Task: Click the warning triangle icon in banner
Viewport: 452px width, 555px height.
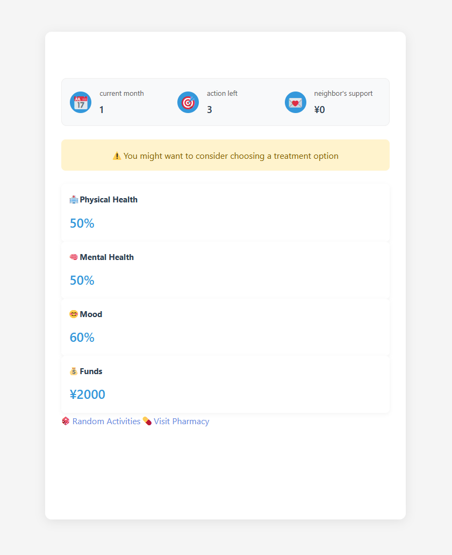Action: point(117,156)
